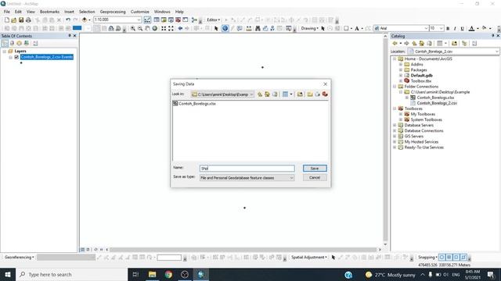Undo the last action
The width and height of the screenshot is (501, 281).
68,20
